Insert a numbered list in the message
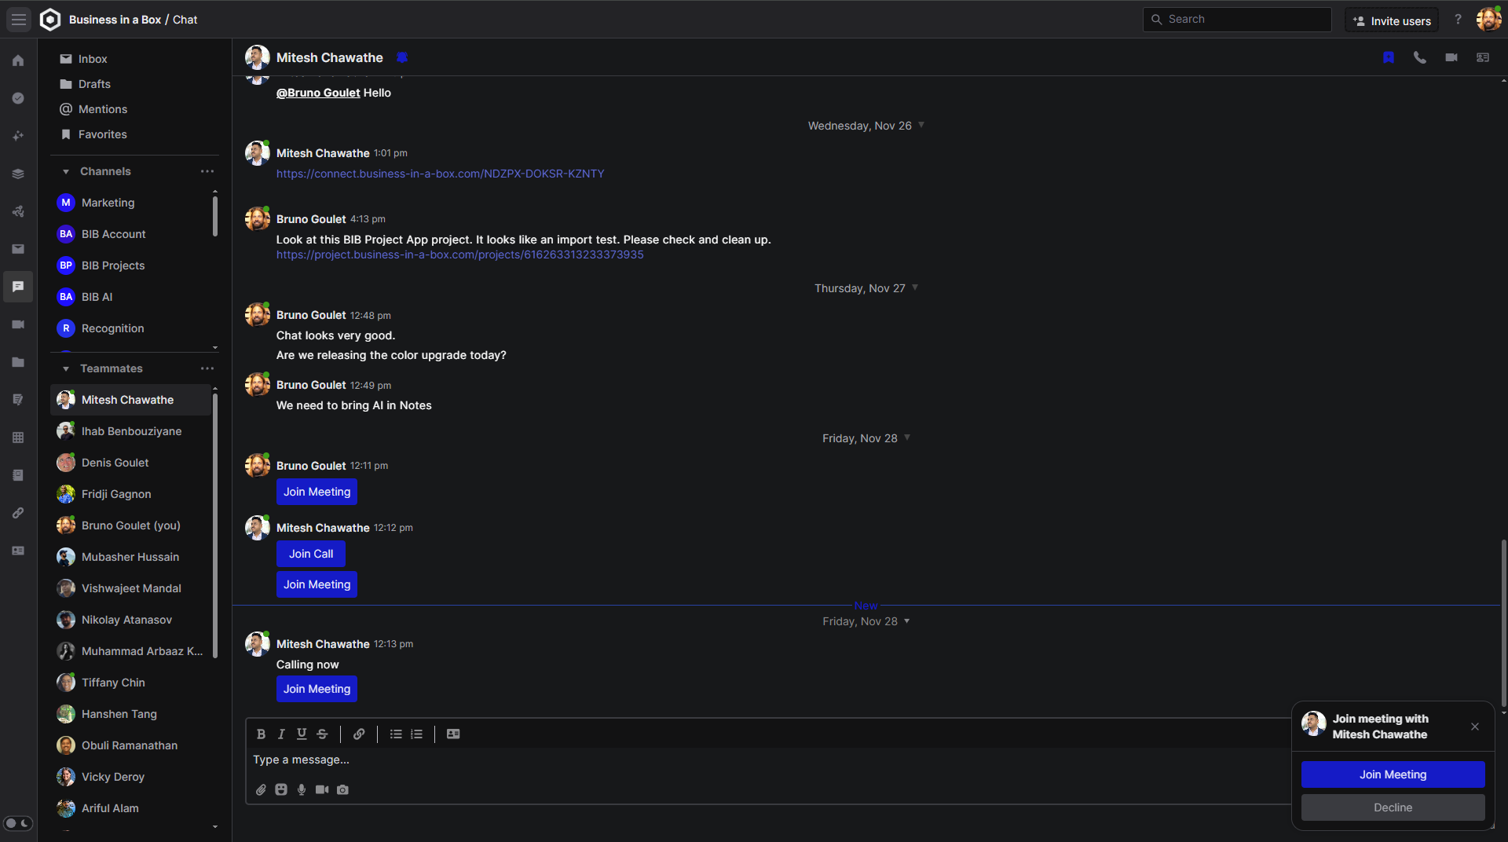This screenshot has height=842, width=1508. tap(417, 734)
